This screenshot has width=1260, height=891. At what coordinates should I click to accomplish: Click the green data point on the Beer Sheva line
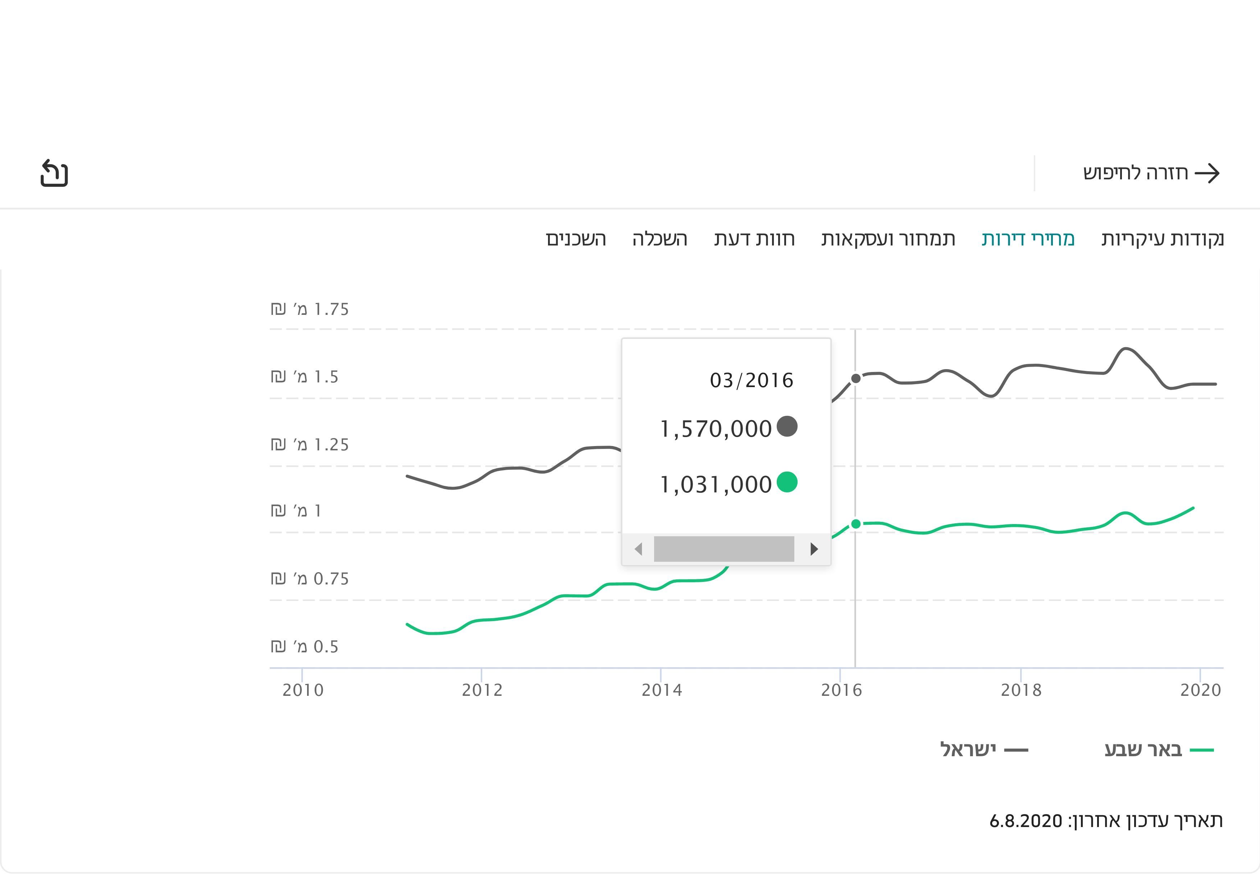pyautogui.click(x=855, y=524)
